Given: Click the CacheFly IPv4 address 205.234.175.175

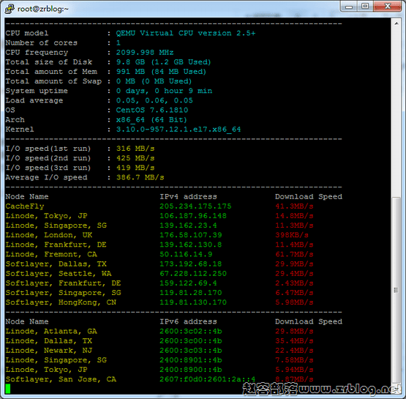Looking at the screenshot, I should 195,206.
